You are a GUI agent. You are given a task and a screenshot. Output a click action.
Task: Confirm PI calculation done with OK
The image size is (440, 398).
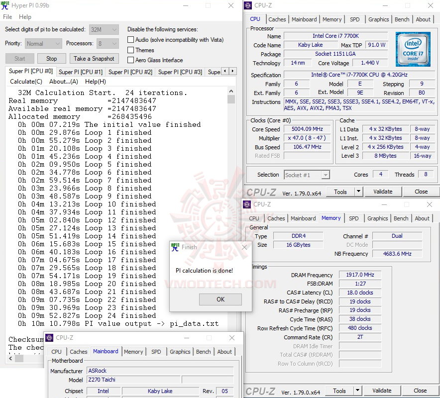tap(220, 299)
